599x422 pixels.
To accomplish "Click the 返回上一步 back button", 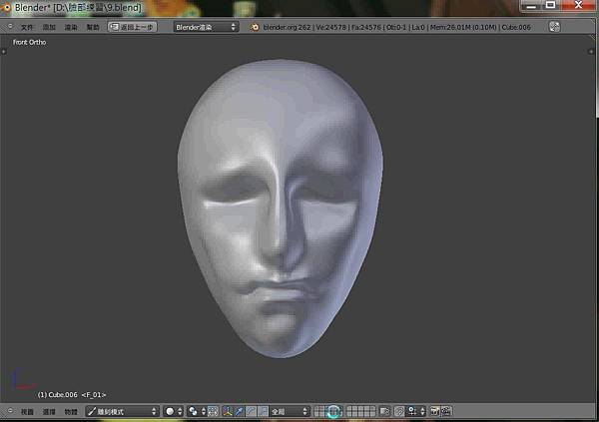I will tap(132, 27).
